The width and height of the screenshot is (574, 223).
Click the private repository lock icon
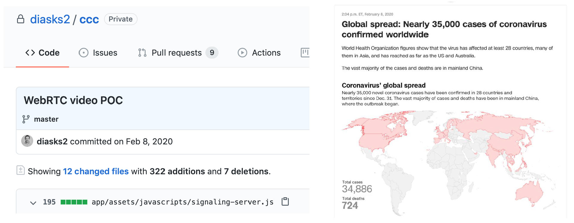tap(21, 19)
